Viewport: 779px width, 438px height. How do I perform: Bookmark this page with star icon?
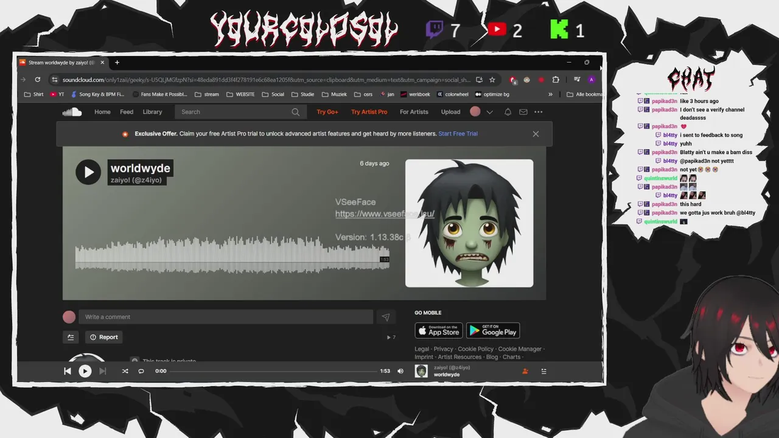(492, 80)
